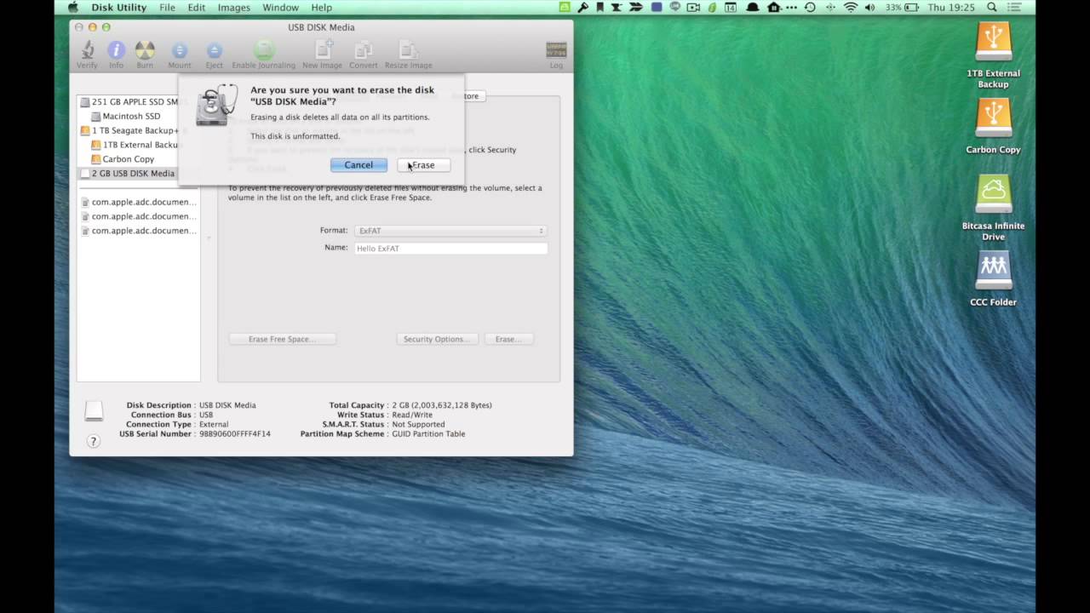The image size is (1090, 613).
Task: Click the Resize Image toolbar icon
Action: (x=408, y=50)
